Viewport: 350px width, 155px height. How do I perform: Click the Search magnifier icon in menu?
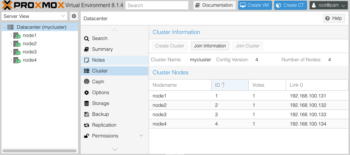pos(86,38)
